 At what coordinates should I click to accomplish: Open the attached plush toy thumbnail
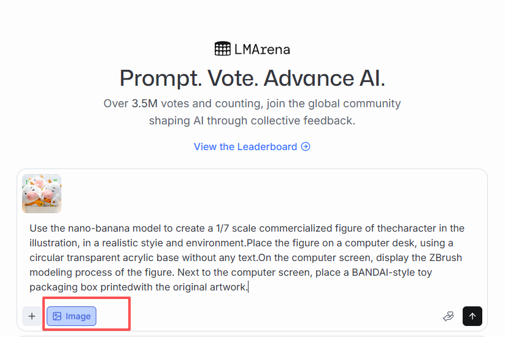[x=42, y=194]
